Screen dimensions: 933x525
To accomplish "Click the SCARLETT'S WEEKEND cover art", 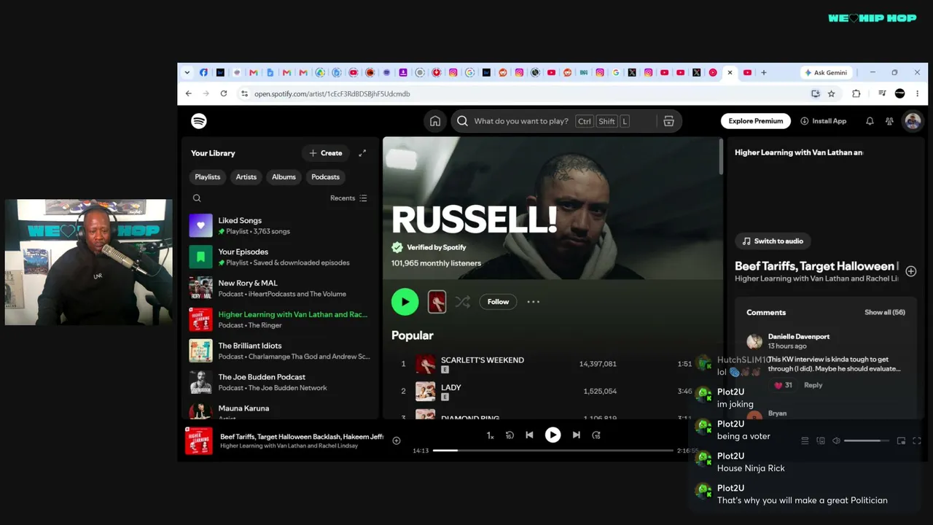I will click(x=426, y=364).
